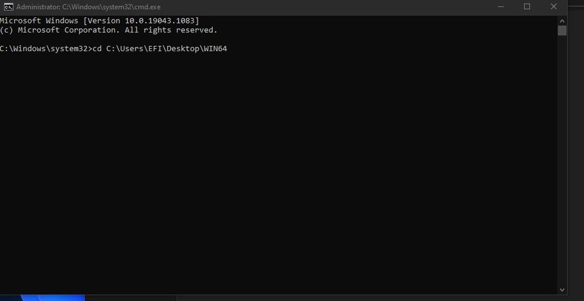584x301 pixels.
Task: Open the cmd.exe system menu icon
Action: click(8, 6)
